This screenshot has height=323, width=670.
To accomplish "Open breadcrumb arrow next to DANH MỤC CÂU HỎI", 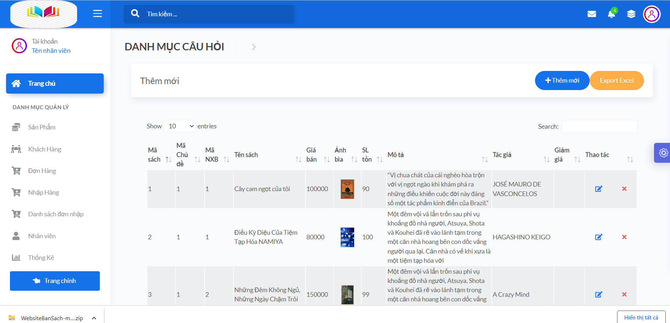I will tap(254, 47).
